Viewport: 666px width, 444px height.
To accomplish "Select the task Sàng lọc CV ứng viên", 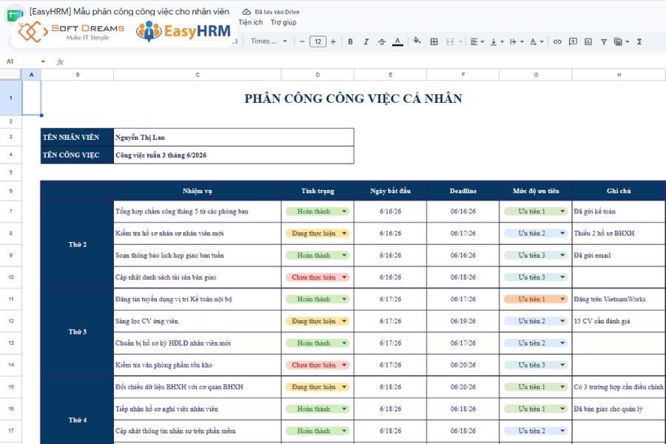I will (x=198, y=321).
